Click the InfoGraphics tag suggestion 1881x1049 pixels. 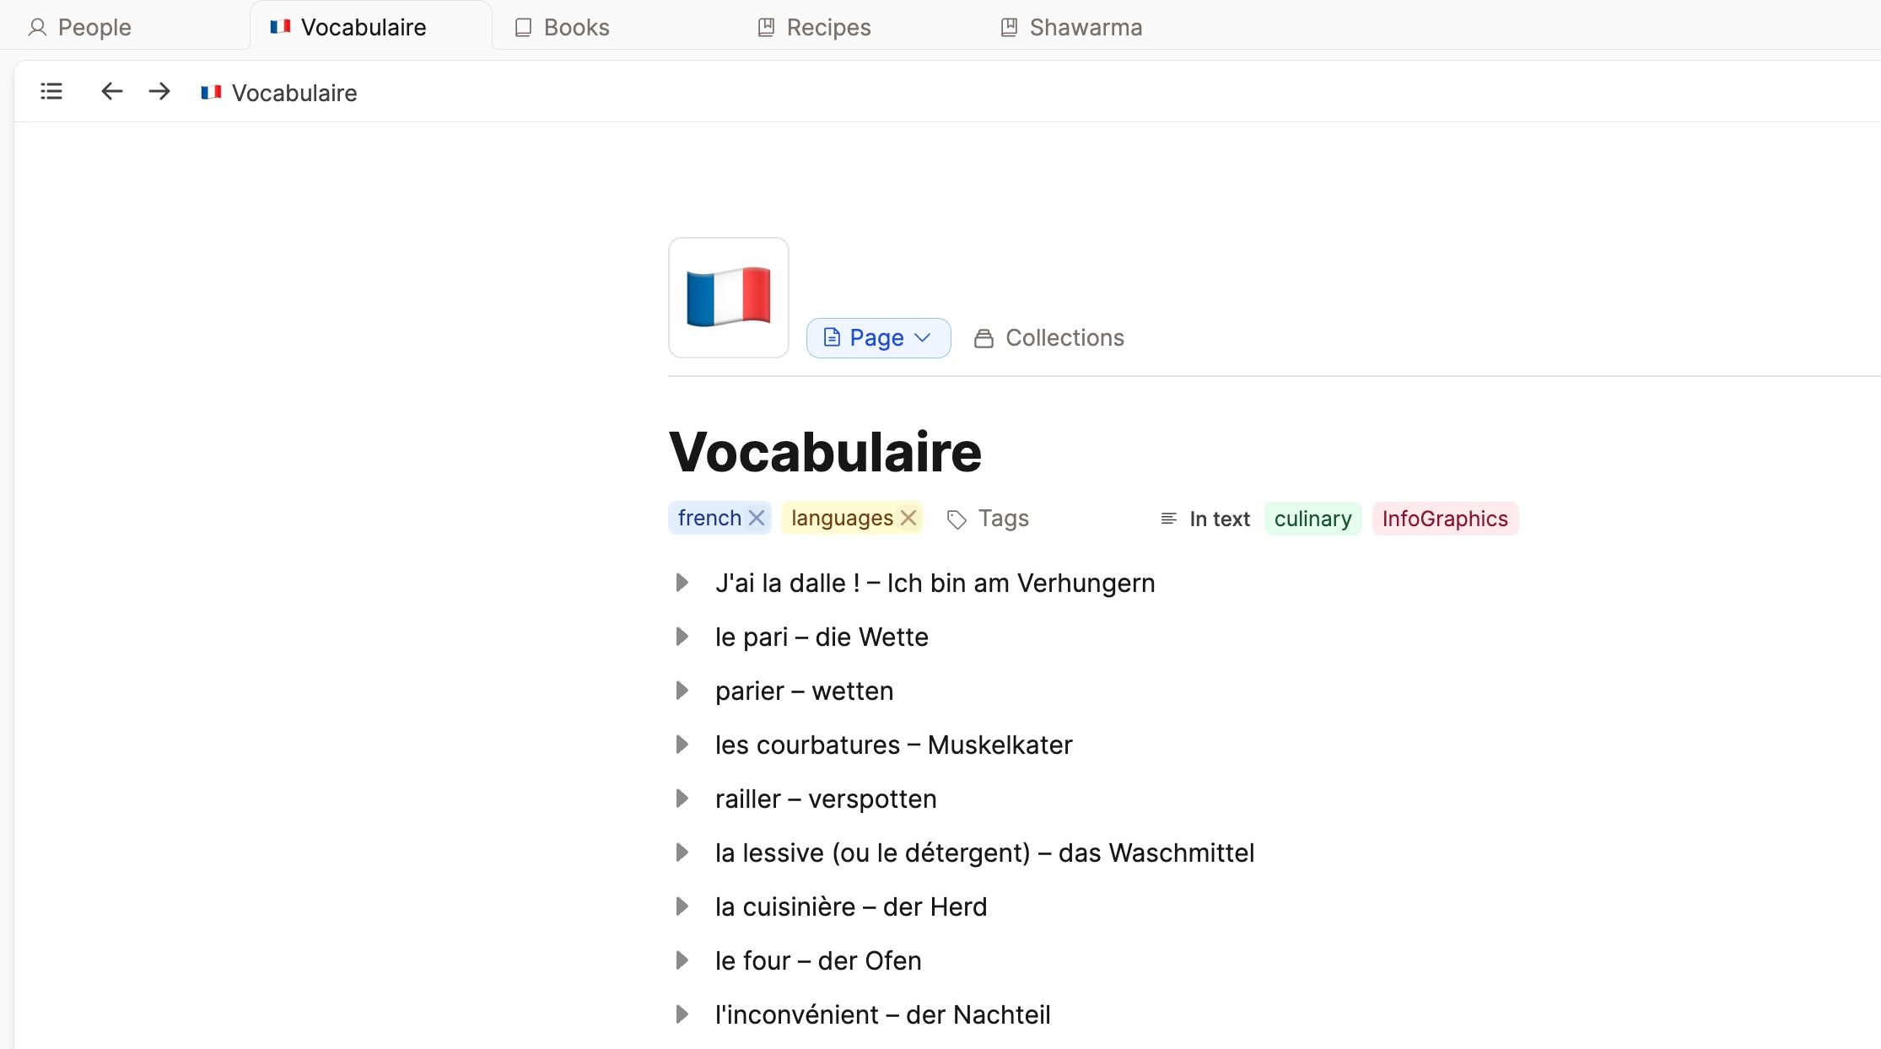[x=1444, y=519]
